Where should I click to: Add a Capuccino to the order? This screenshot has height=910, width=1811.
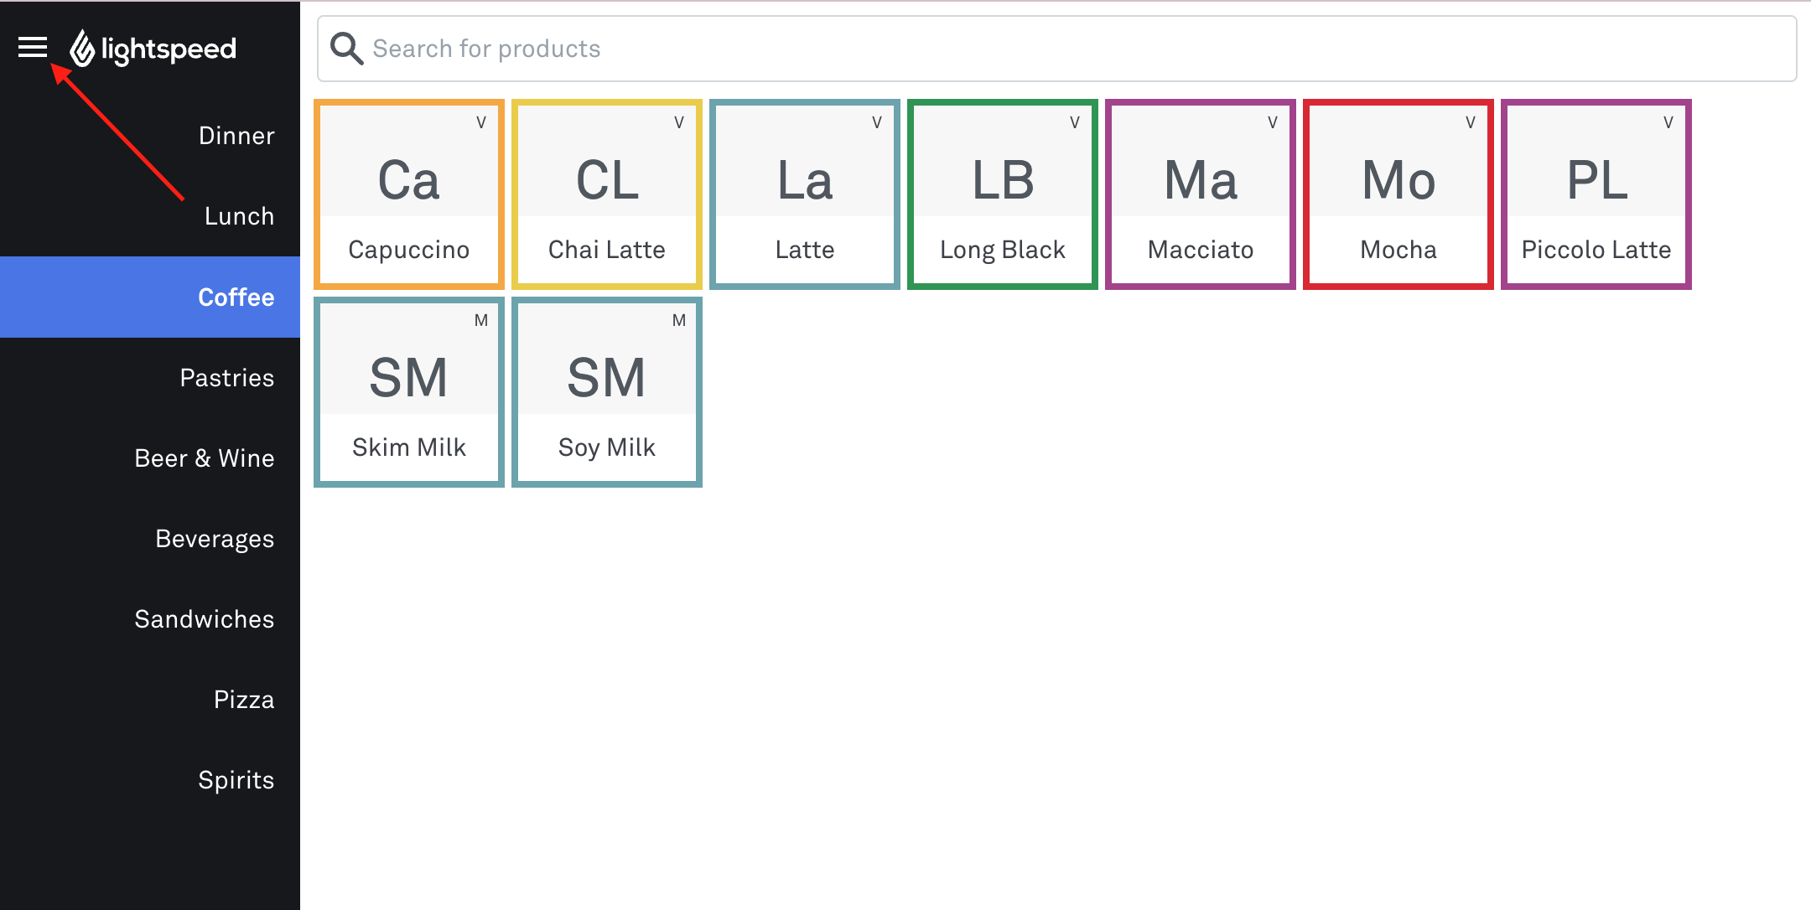(x=409, y=194)
